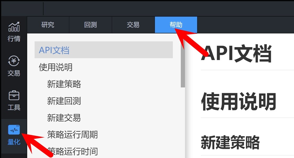Viewport: 294px width, 158px height.
Task: Open the 新建交易 navigation entry
Action: point(64,118)
